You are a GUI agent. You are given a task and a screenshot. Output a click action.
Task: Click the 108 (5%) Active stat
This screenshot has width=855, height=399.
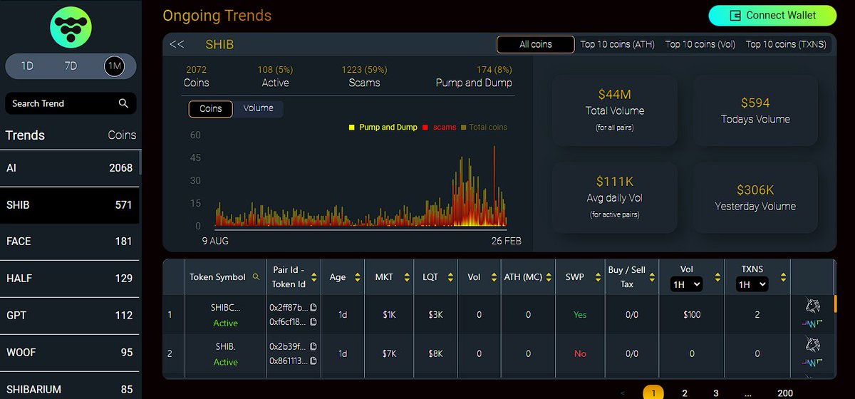coord(275,76)
